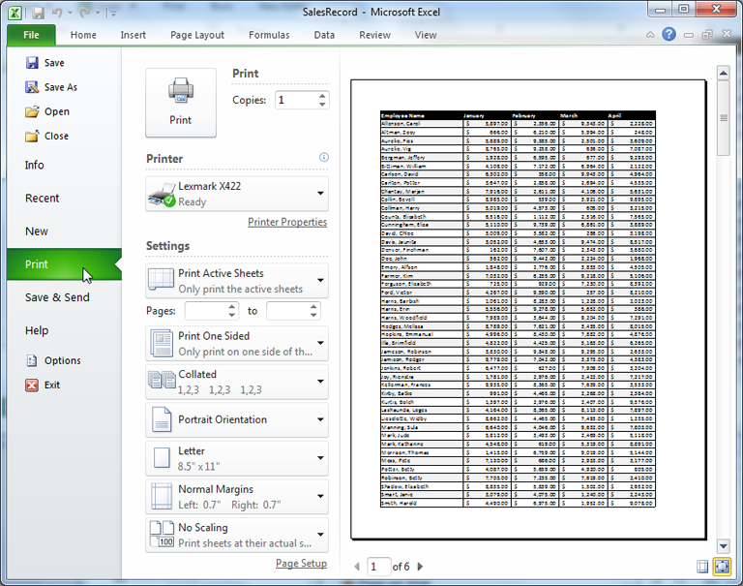Open the Portrait Orientation dropdown

pos(320,420)
